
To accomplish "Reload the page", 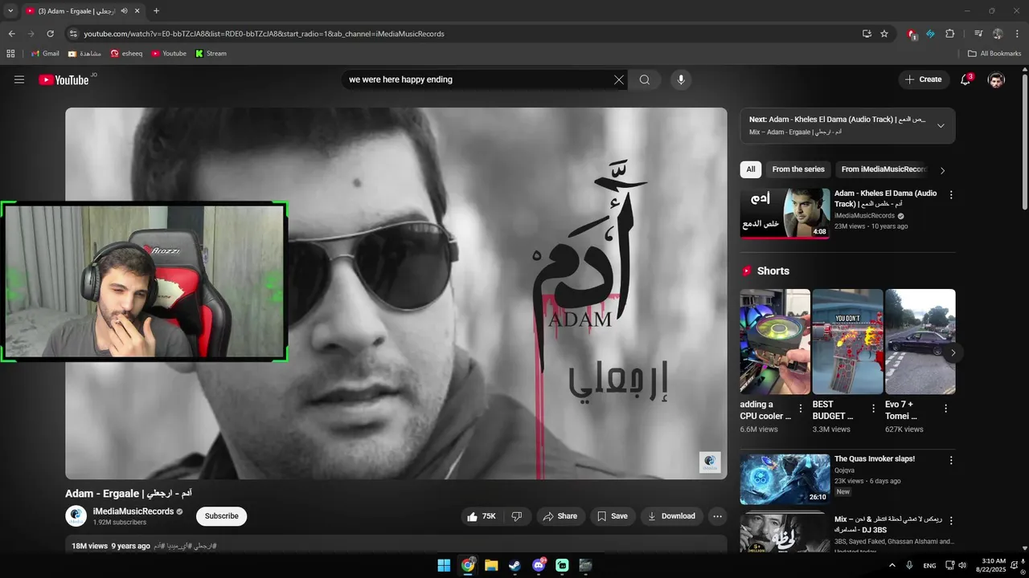I will (x=50, y=34).
